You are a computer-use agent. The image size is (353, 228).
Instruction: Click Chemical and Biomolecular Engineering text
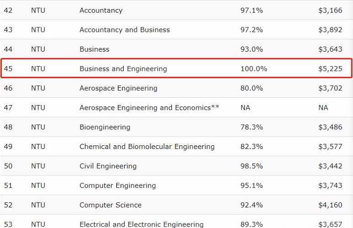[147, 147]
